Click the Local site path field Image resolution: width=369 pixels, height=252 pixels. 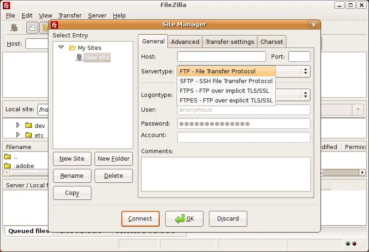pyautogui.click(x=43, y=110)
